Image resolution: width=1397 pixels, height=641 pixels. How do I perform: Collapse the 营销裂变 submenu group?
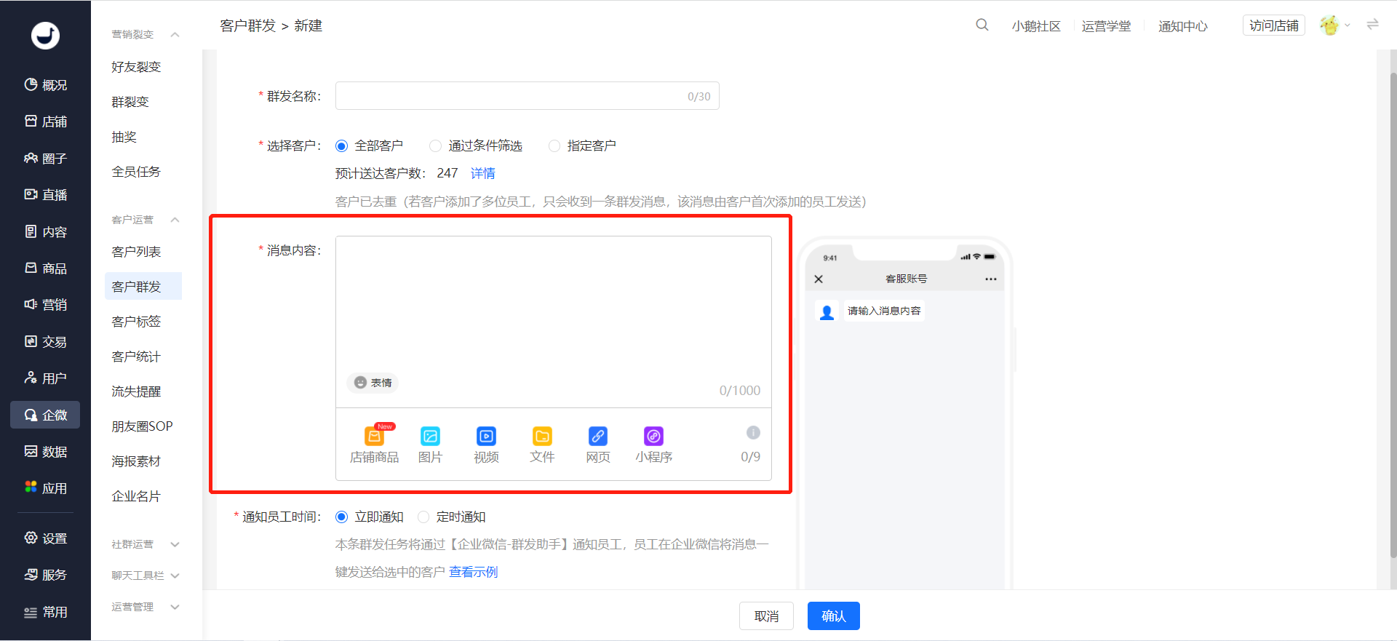[175, 34]
